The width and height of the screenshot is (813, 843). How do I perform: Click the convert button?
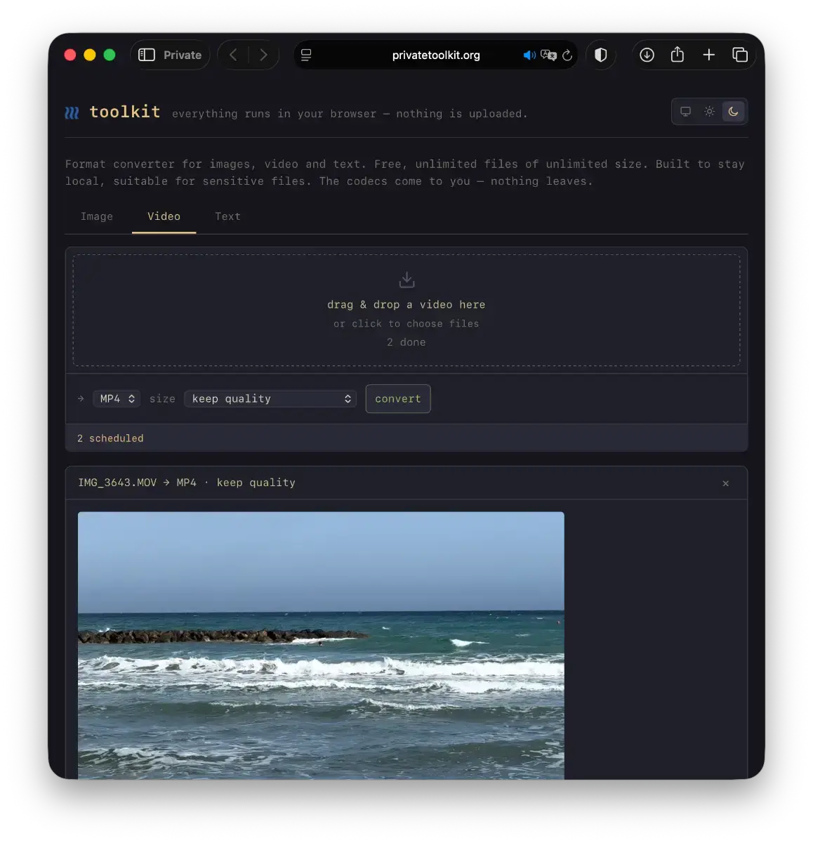398,399
